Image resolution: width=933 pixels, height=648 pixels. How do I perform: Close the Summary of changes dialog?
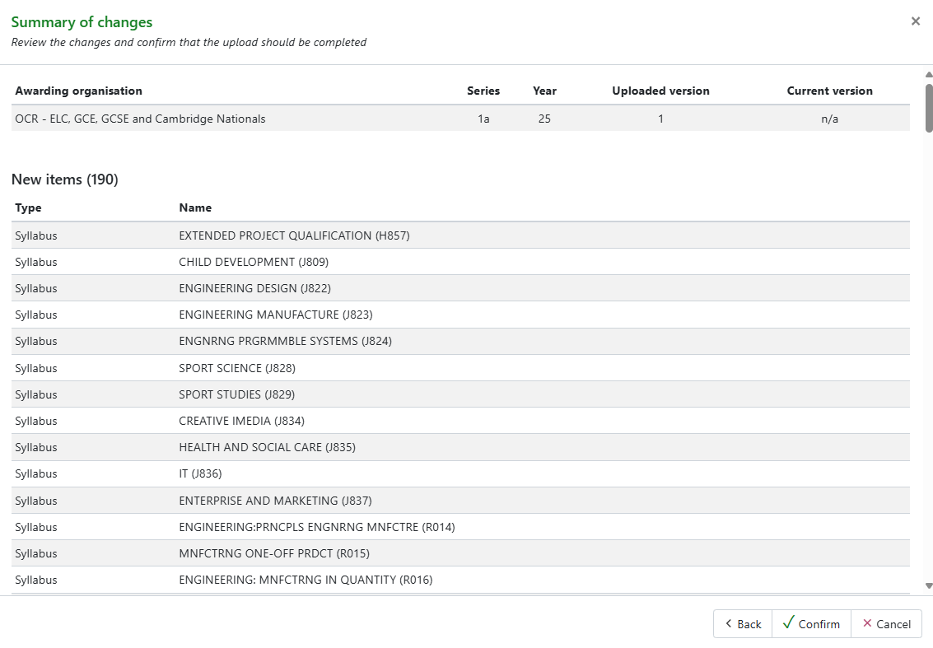click(x=915, y=21)
